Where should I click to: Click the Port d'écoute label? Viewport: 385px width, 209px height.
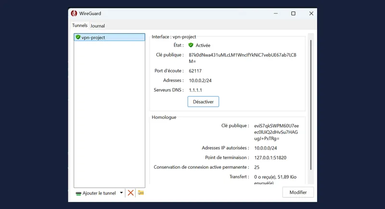click(169, 70)
